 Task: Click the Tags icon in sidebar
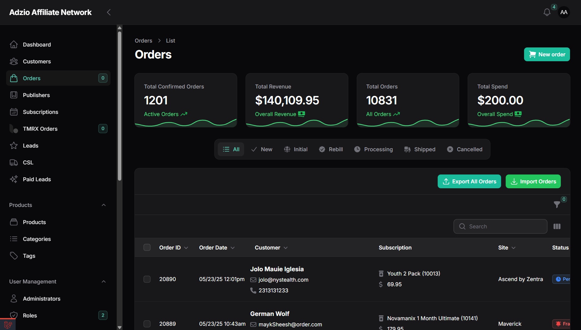click(x=14, y=256)
